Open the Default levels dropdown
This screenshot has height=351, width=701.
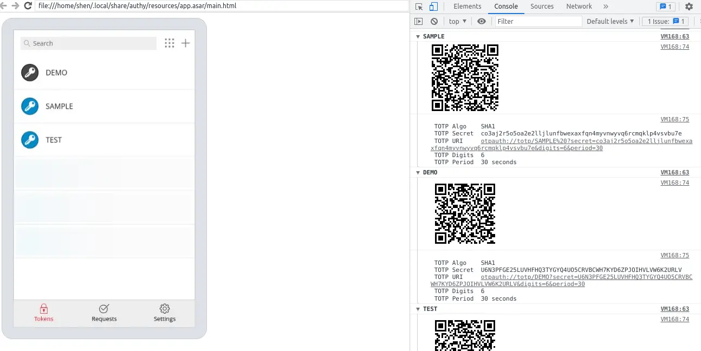coord(609,21)
